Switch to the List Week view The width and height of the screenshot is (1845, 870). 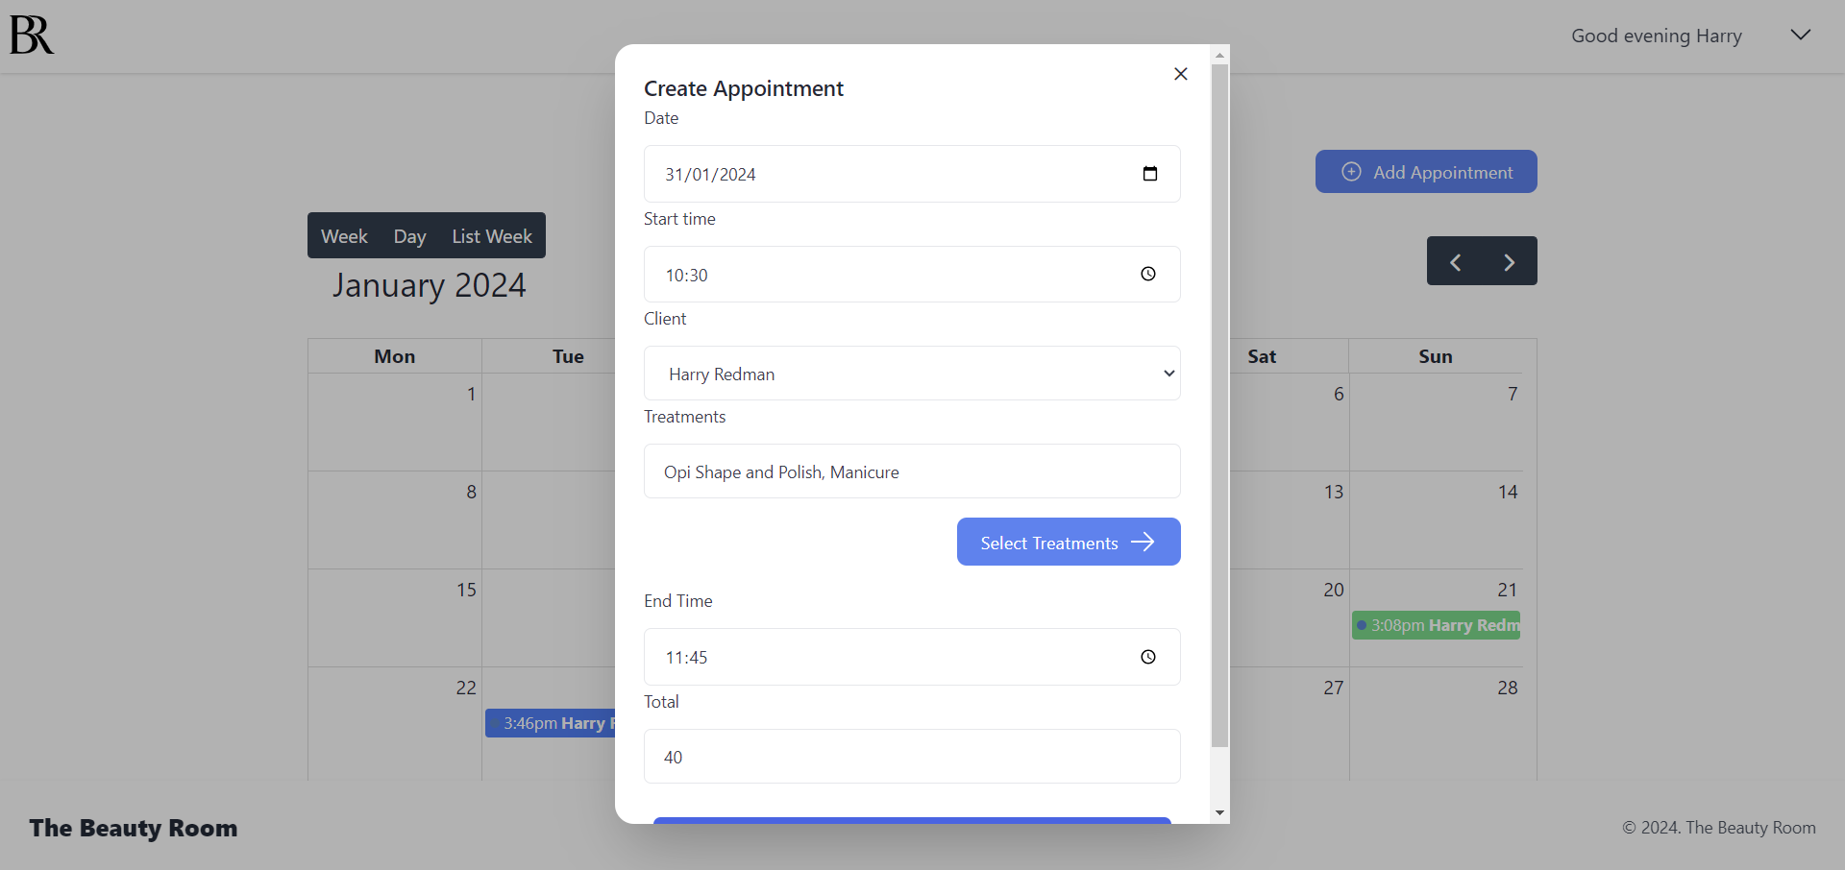pyautogui.click(x=491, y=235)
